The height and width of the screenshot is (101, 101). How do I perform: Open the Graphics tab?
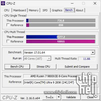click(x=57, y=10)
